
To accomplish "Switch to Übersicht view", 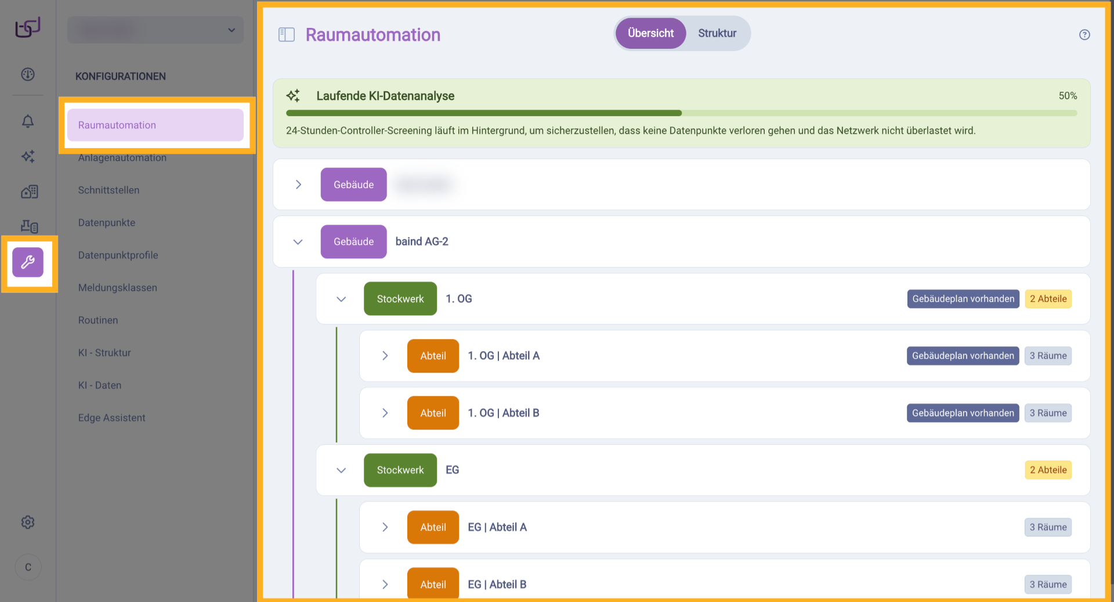I will tap(650, 34).
